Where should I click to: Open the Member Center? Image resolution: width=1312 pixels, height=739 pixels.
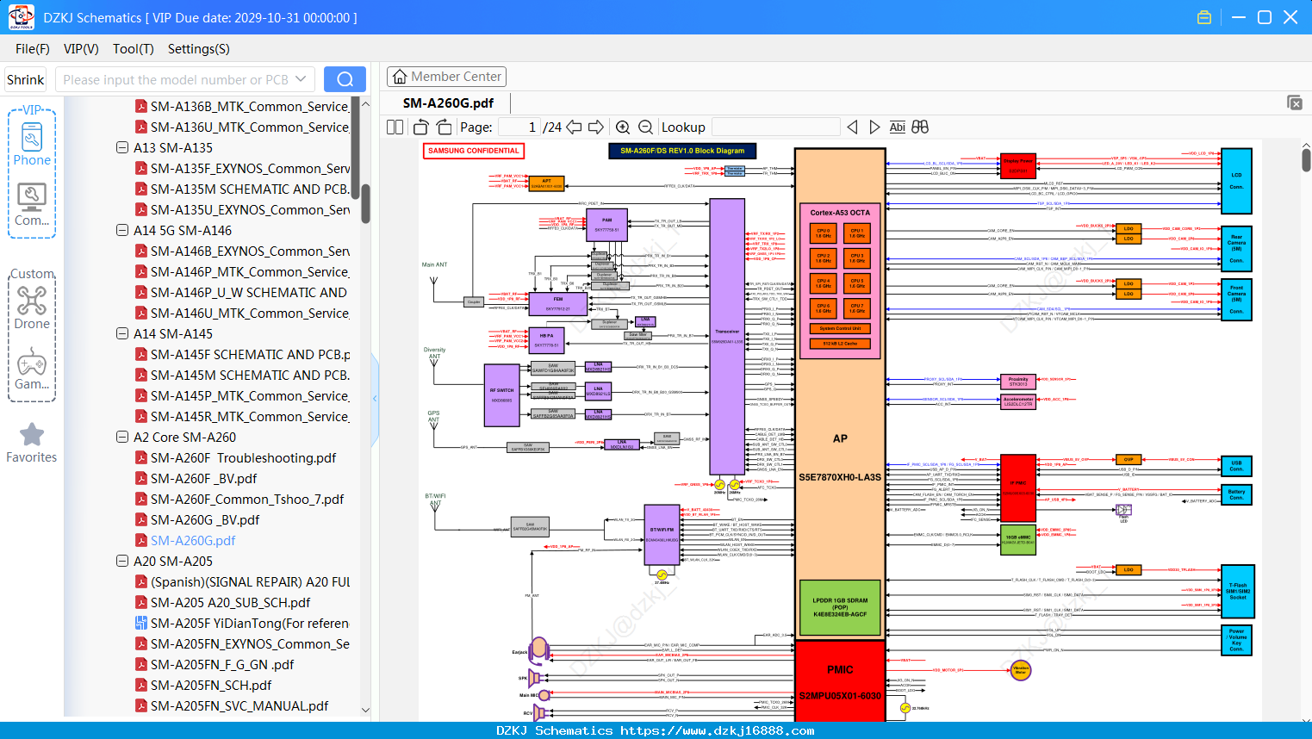(446, 77)
